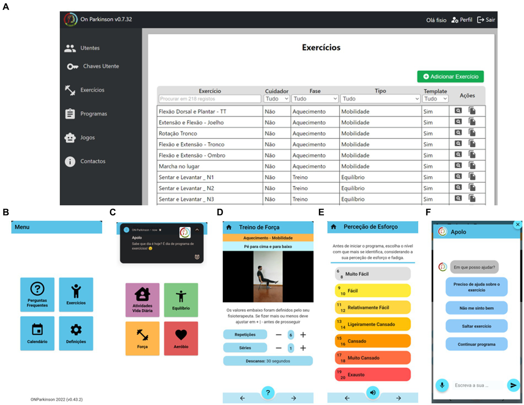Expand the Tipo filter dropdown

[x=380, y=99]
